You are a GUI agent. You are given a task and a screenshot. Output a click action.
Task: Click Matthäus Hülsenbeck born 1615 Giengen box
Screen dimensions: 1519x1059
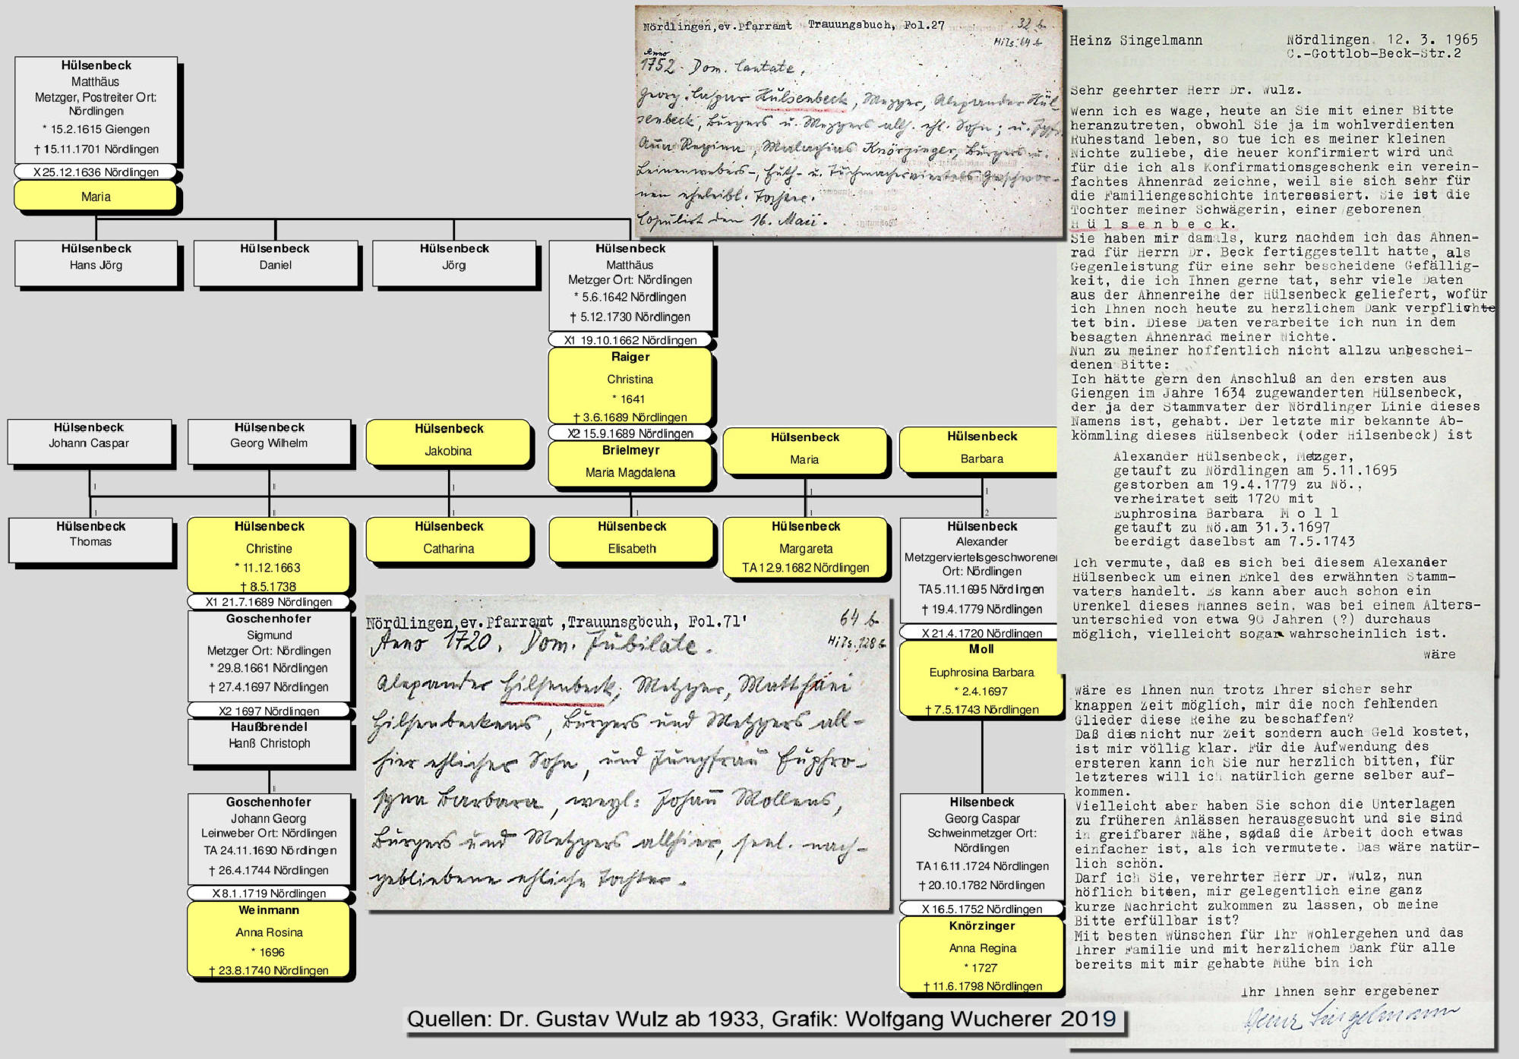[x=96, y=109]
